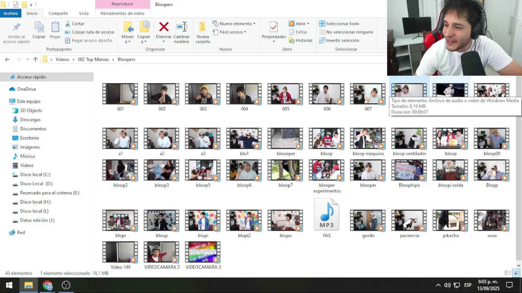
Task: Open the notification center icon
Action: (509, 285)
